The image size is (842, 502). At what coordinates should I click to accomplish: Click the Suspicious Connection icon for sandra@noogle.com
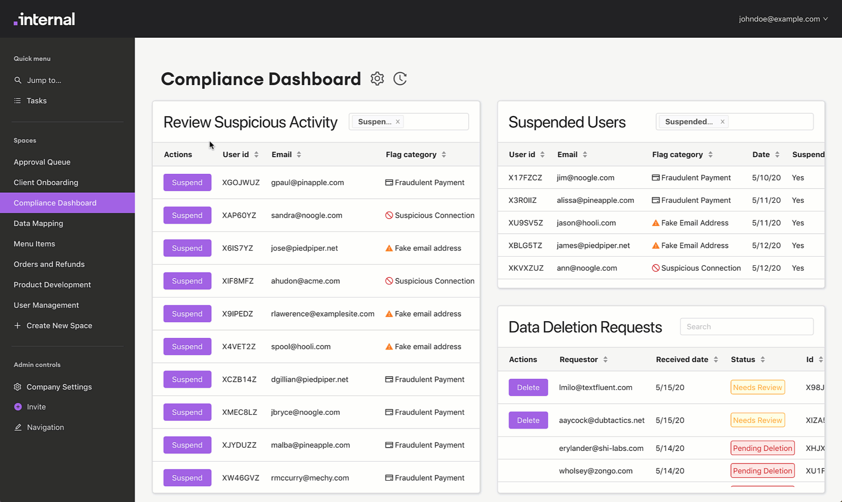(x=389, y=215)
